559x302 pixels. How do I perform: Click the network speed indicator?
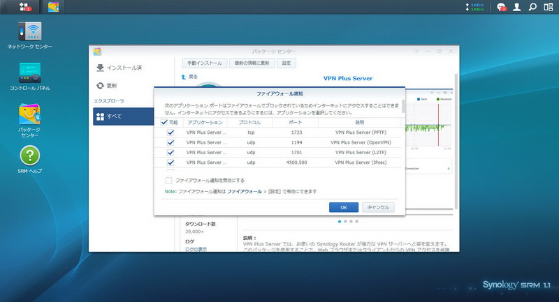point(474,7)
